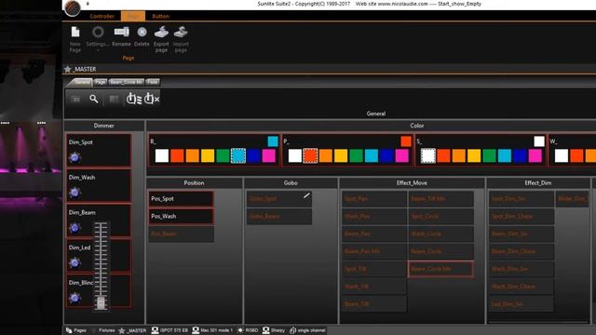Toggle the Spot_Pan effect button
The height and width of the screenshot is (335, 596).
click(x=374, y=198)
